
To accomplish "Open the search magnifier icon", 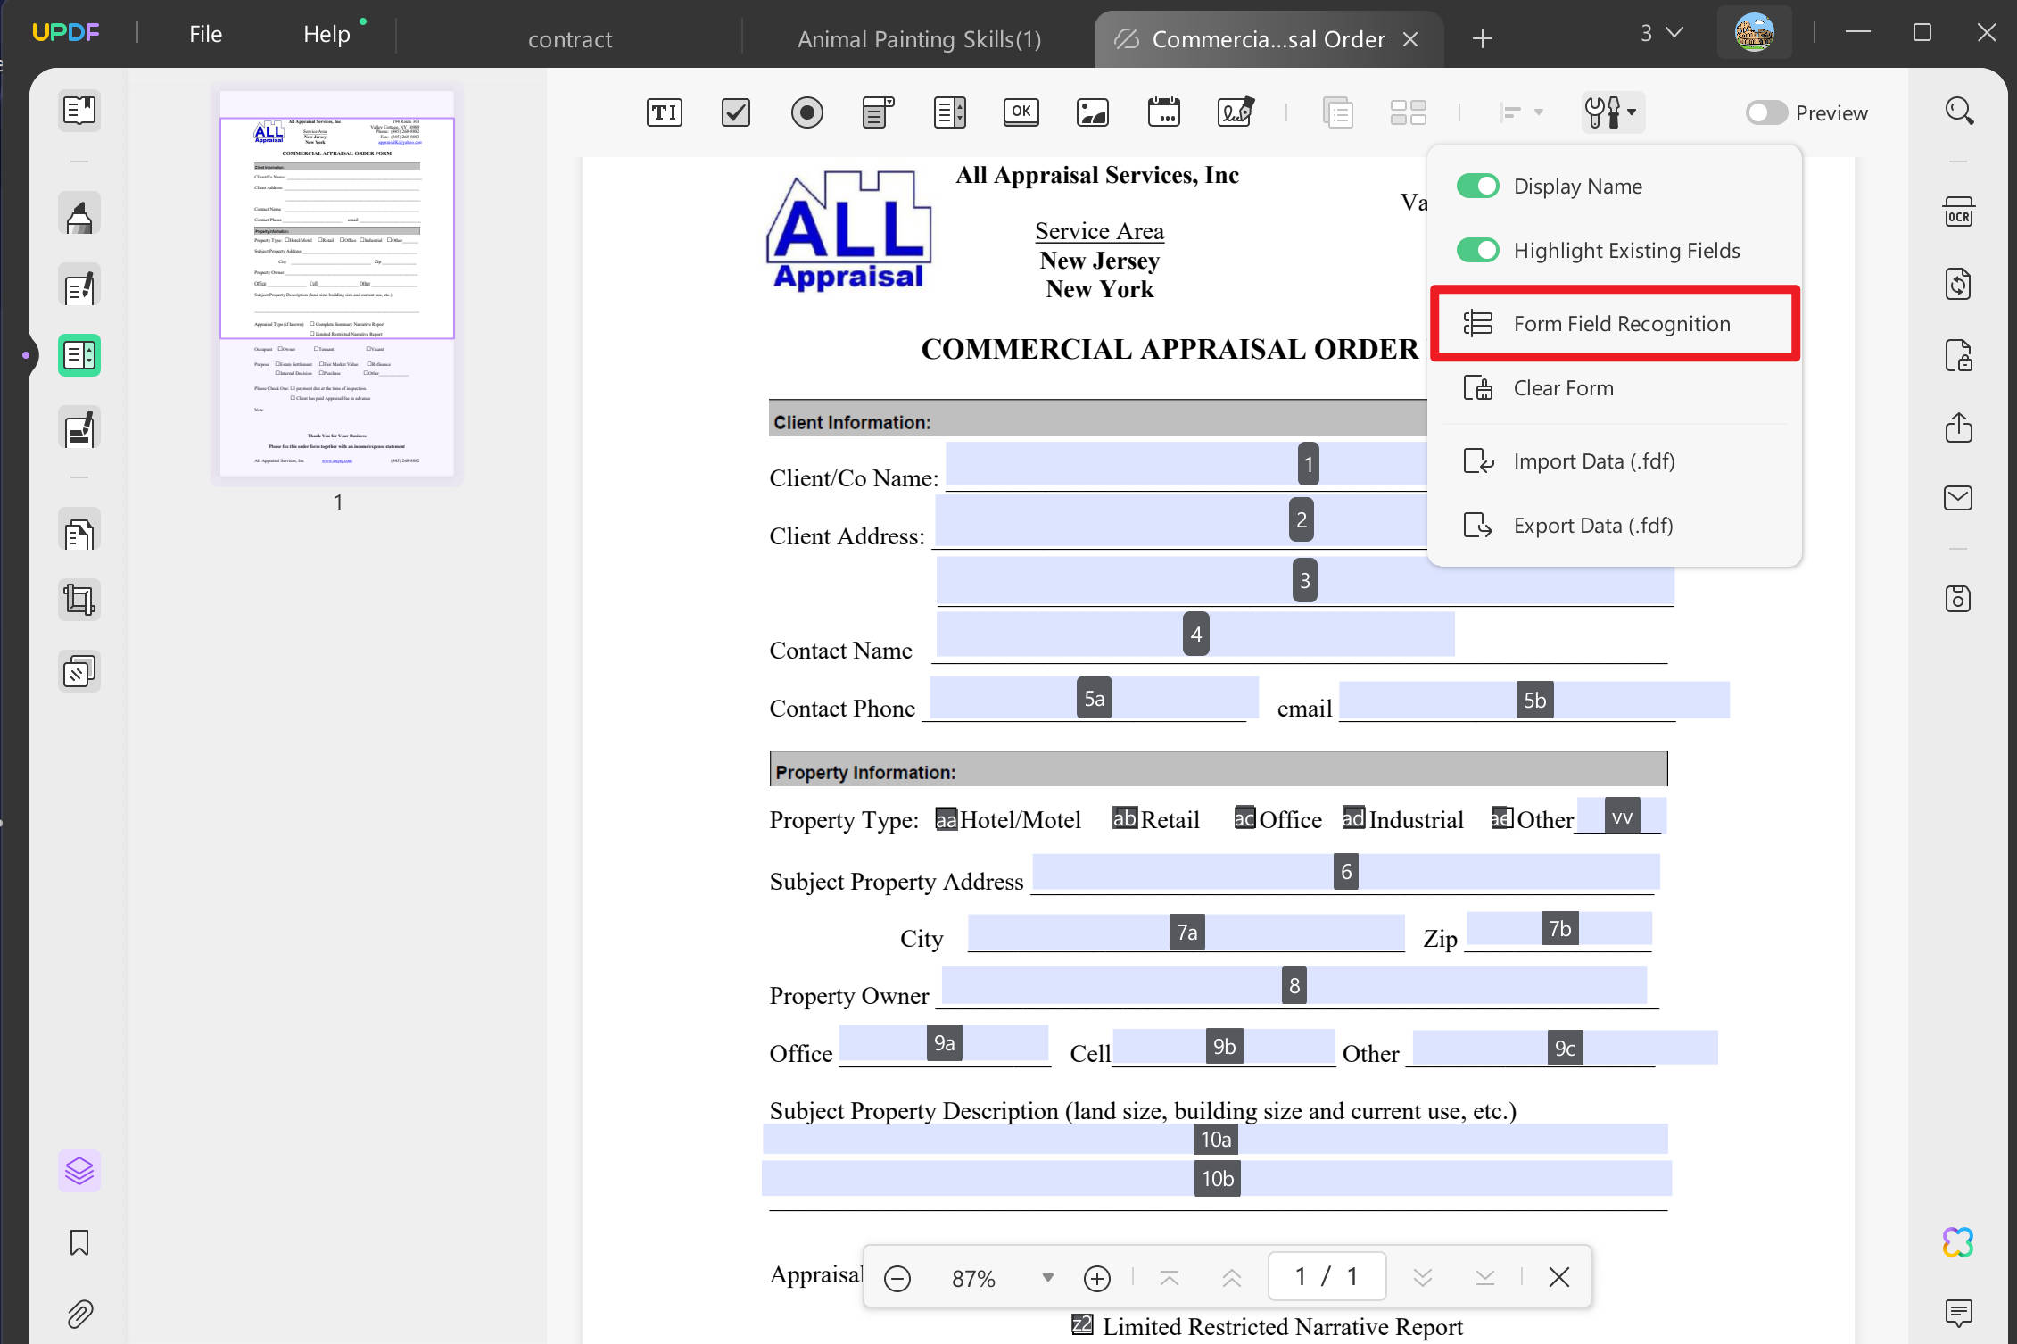I will (x=1958, y=112).
